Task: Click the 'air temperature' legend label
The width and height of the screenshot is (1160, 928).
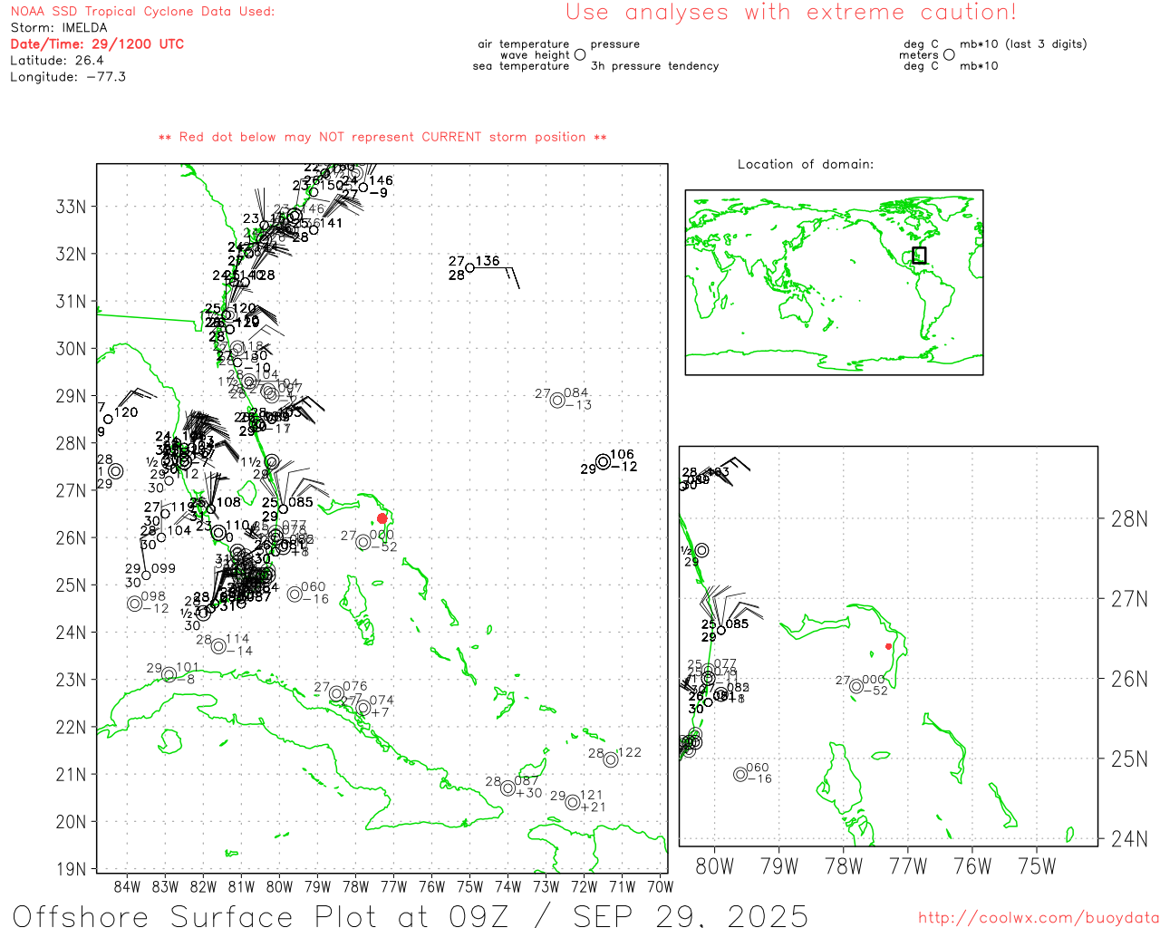Action: coord(524,44)
